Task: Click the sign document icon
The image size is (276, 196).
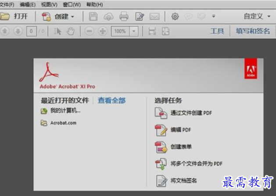Action: 161,181
